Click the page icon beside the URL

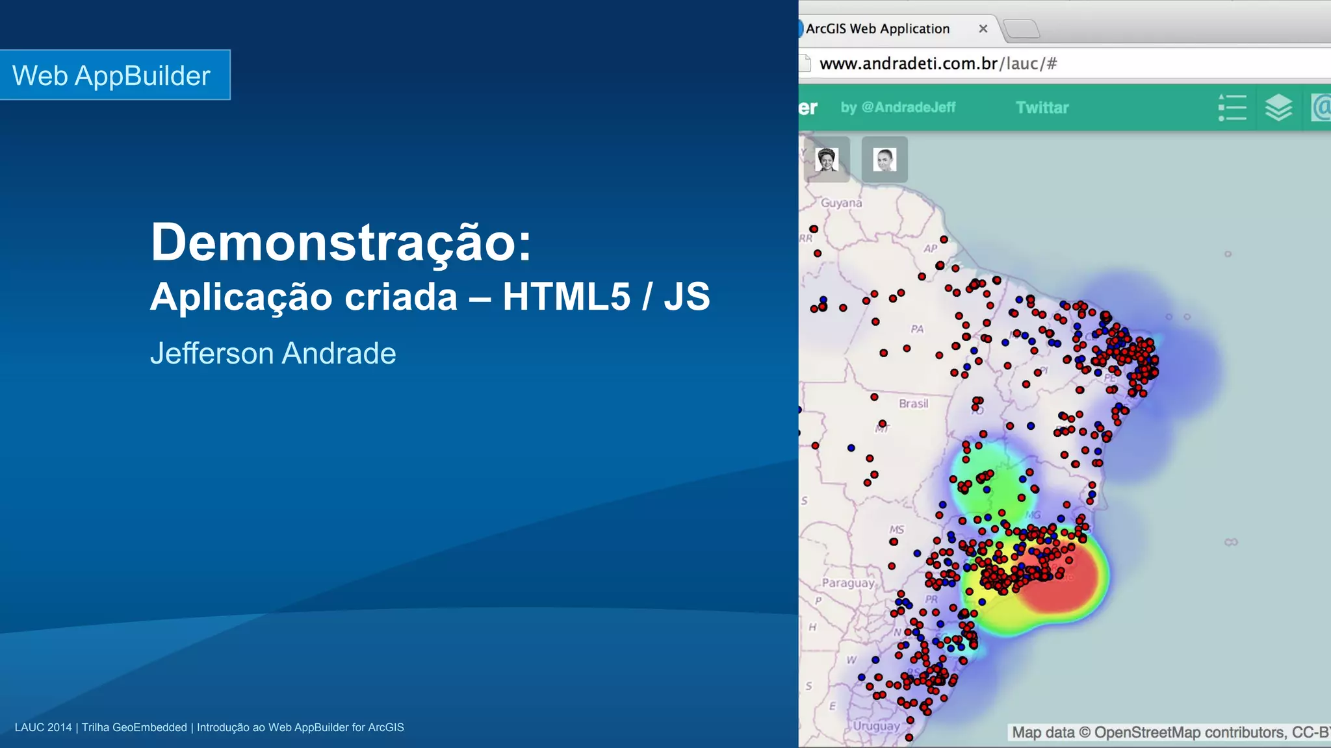pos(805,63)
